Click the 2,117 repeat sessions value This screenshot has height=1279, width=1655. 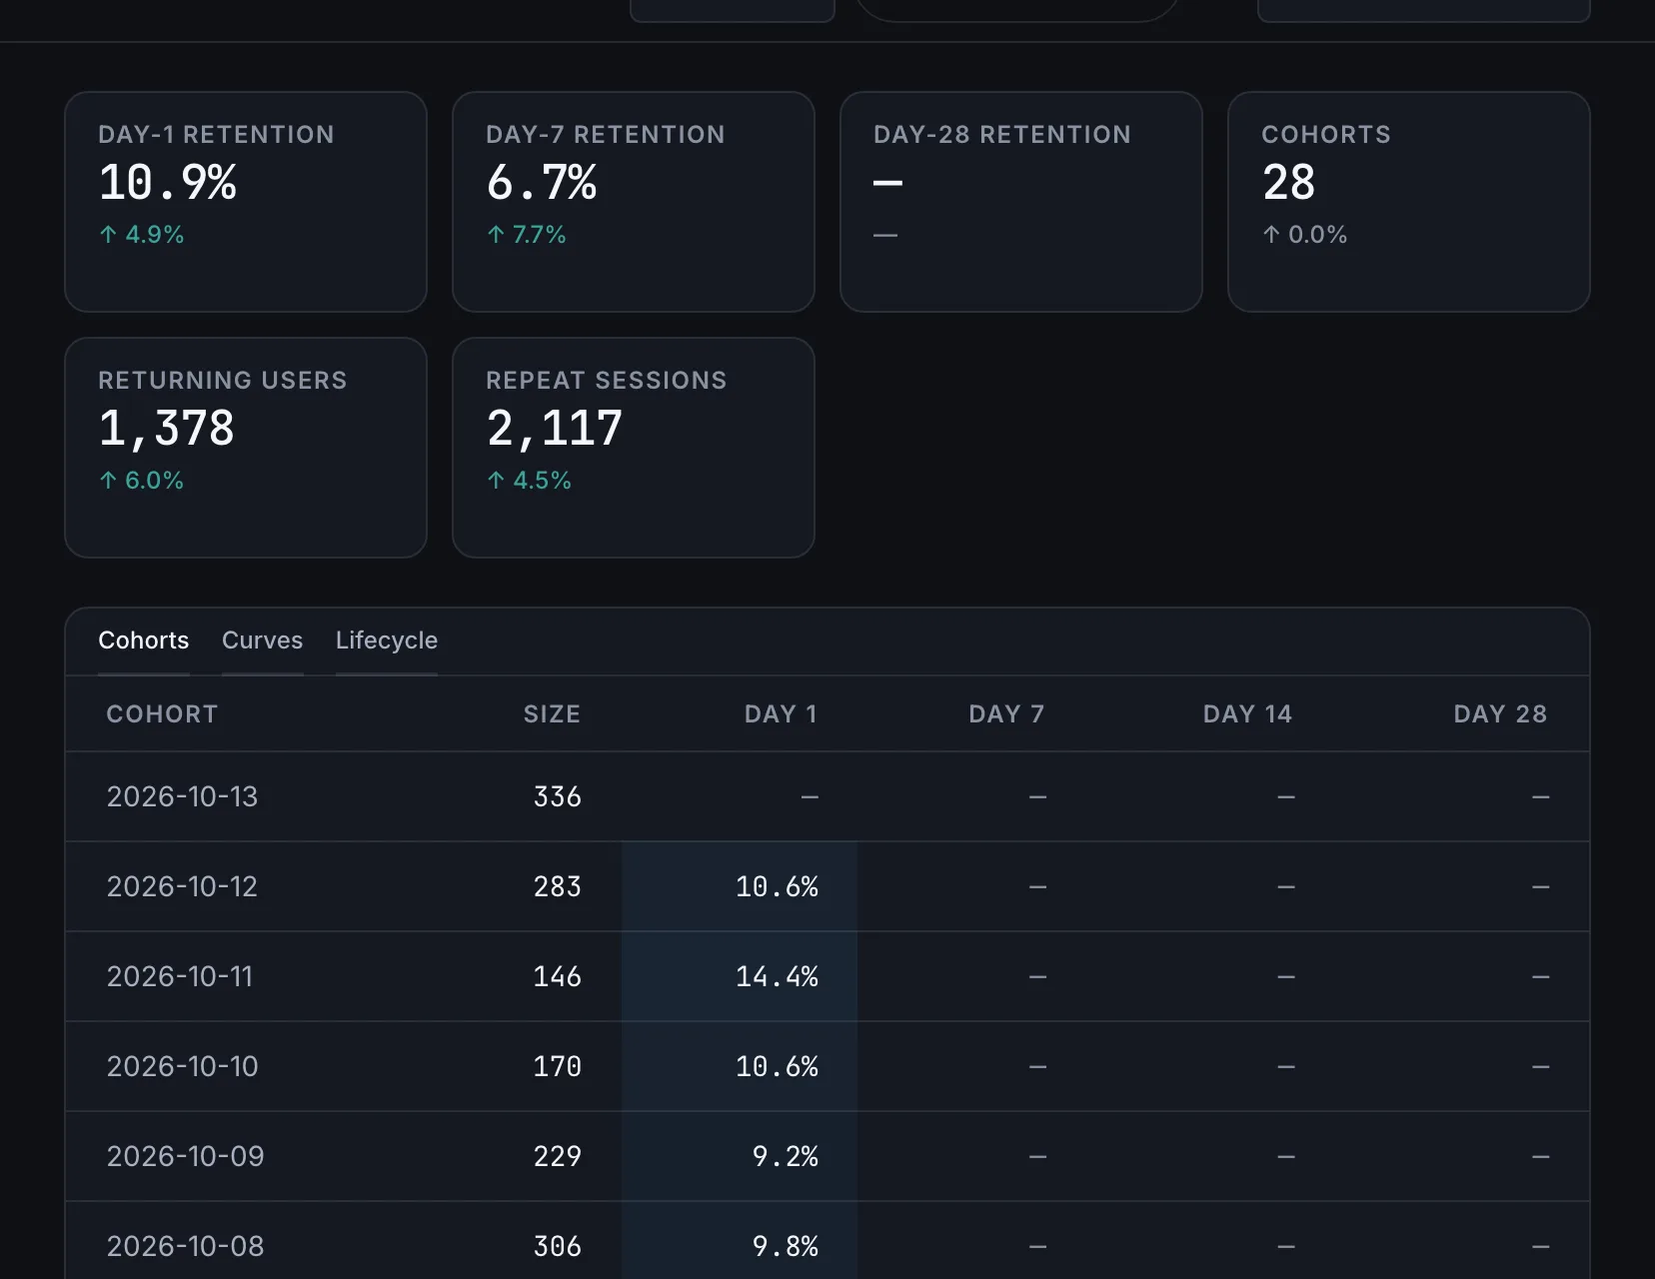[555, 429]
